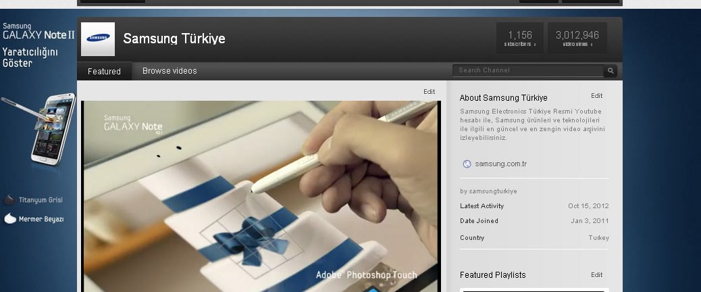Edit the Featured Playlists section

click(596, 275)
